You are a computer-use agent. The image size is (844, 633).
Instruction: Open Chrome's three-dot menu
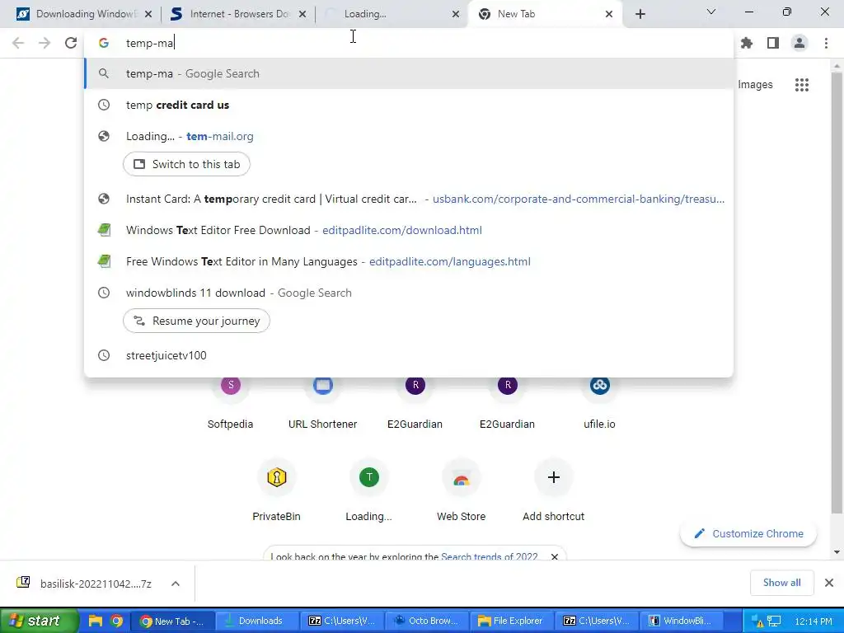click(x=826, y=43)
